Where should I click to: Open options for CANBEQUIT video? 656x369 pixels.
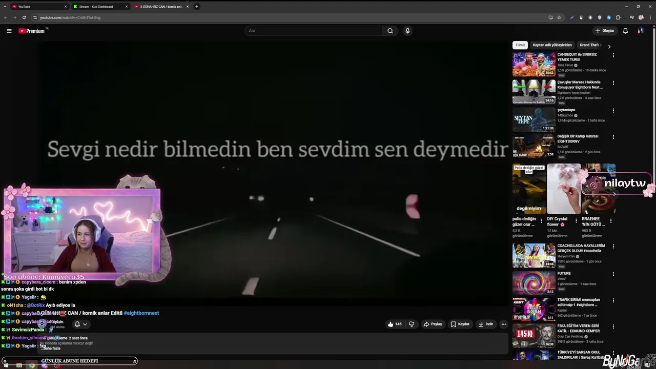(x=613, y=55)
